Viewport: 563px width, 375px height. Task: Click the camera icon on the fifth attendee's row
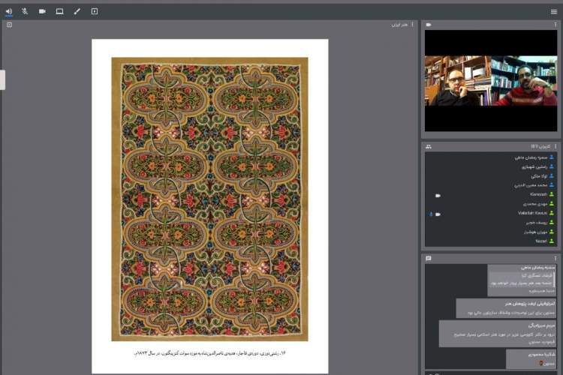point(438,196)
